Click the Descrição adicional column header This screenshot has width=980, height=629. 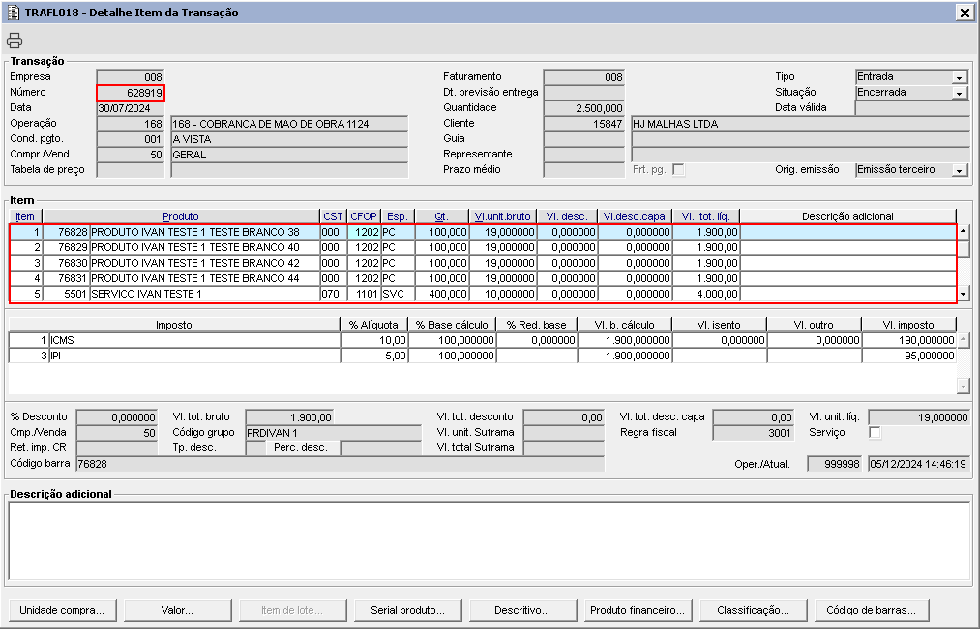point(847,216)
